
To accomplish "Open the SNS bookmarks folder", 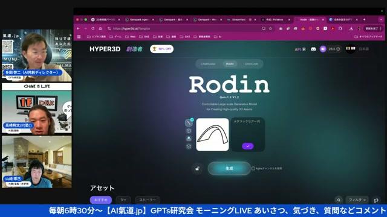I will click(x=145, y=37).
